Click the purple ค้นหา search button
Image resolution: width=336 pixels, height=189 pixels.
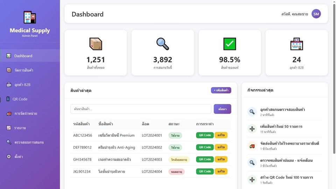point(222,109)
